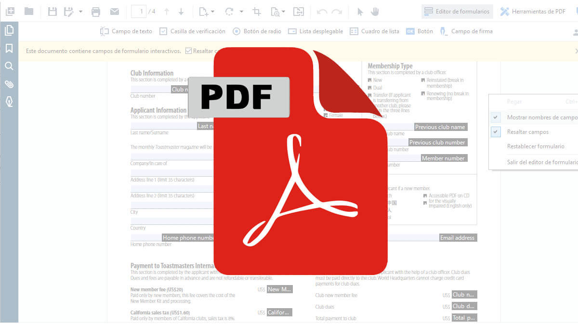Screen dimensions: 578x325
Task: Open a file with the folder icon
Action: pos(29,11)
